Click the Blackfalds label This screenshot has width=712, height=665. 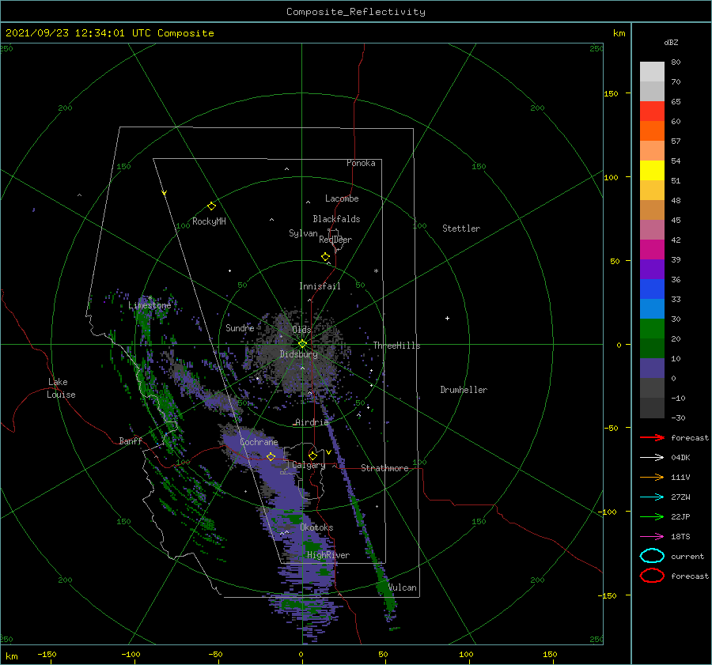[x=336, y=219]
